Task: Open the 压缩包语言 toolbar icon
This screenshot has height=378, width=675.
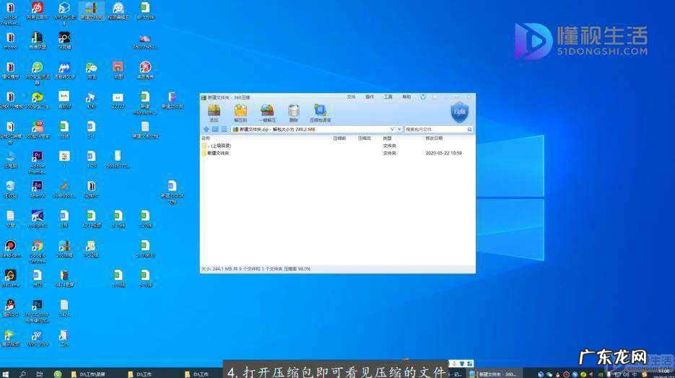Action: pyautogui.click(x=320, y=112)
